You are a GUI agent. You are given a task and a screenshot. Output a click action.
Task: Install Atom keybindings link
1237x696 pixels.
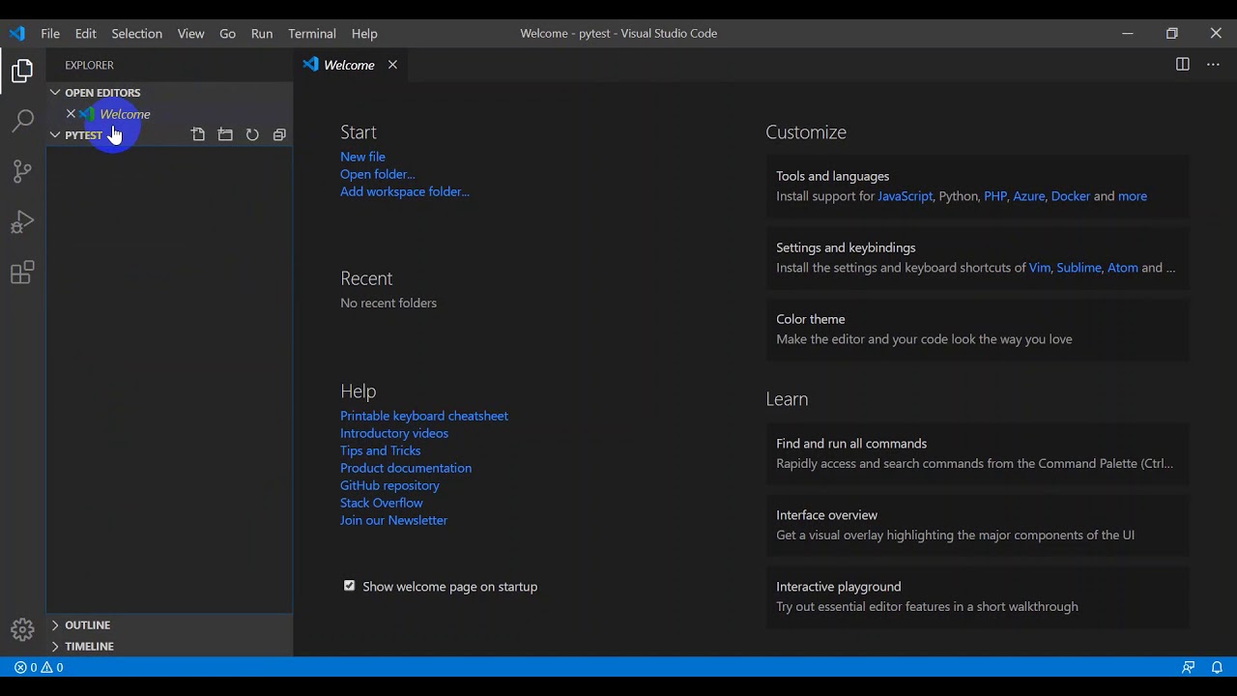pyautogui.click(x=1123, y=268)
